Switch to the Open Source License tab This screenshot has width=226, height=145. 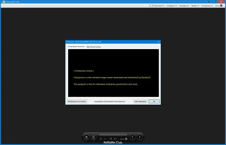coord(94,47)
